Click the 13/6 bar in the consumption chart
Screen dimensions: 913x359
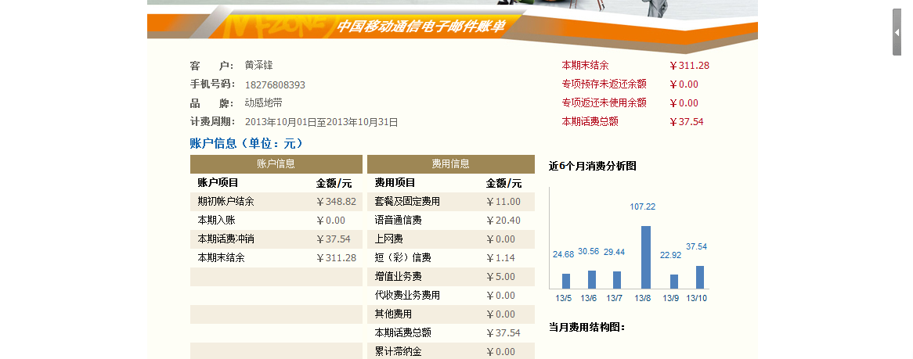coord(592,279)
